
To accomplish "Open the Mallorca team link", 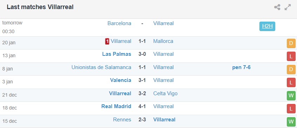I will (163, 41).
